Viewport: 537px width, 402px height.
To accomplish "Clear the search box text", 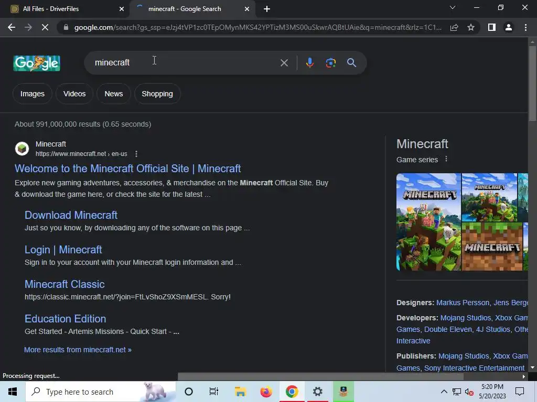I will [x=284, y=63].
